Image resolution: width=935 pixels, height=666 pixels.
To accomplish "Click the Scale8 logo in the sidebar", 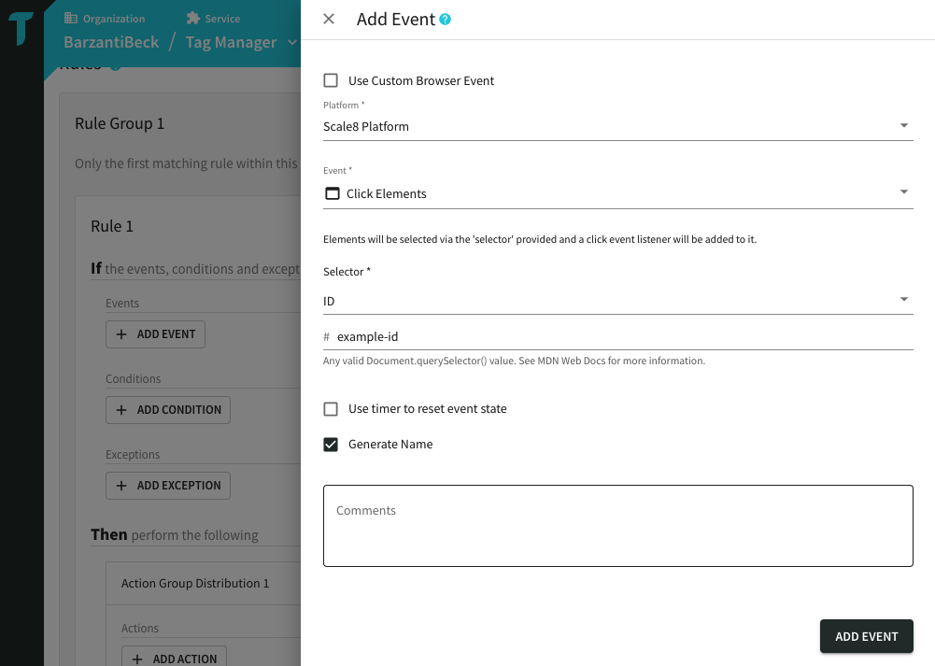I will pyautogui.click(x=21, y=29).
